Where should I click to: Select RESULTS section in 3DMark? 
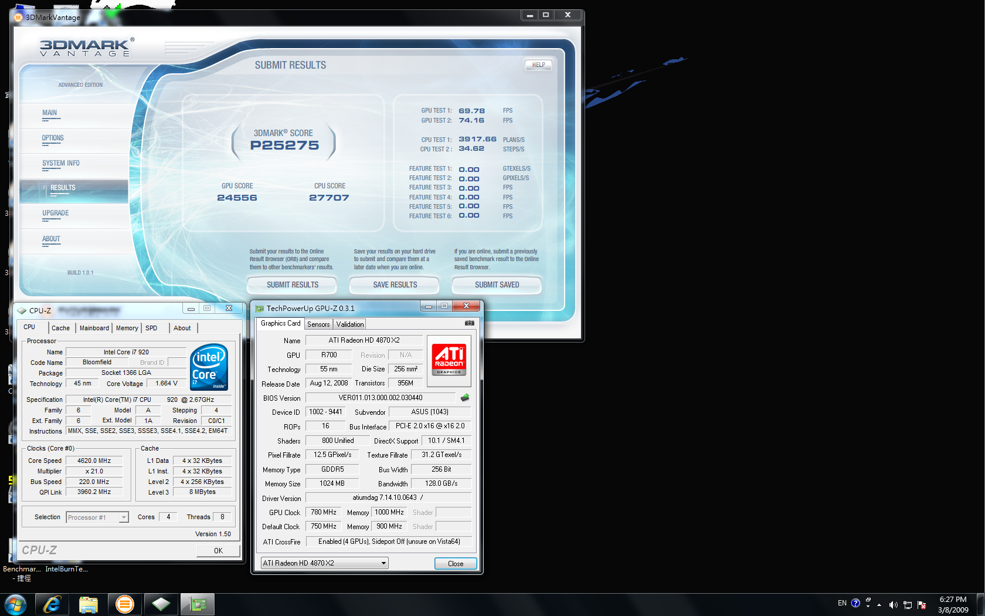pos(74,191)
